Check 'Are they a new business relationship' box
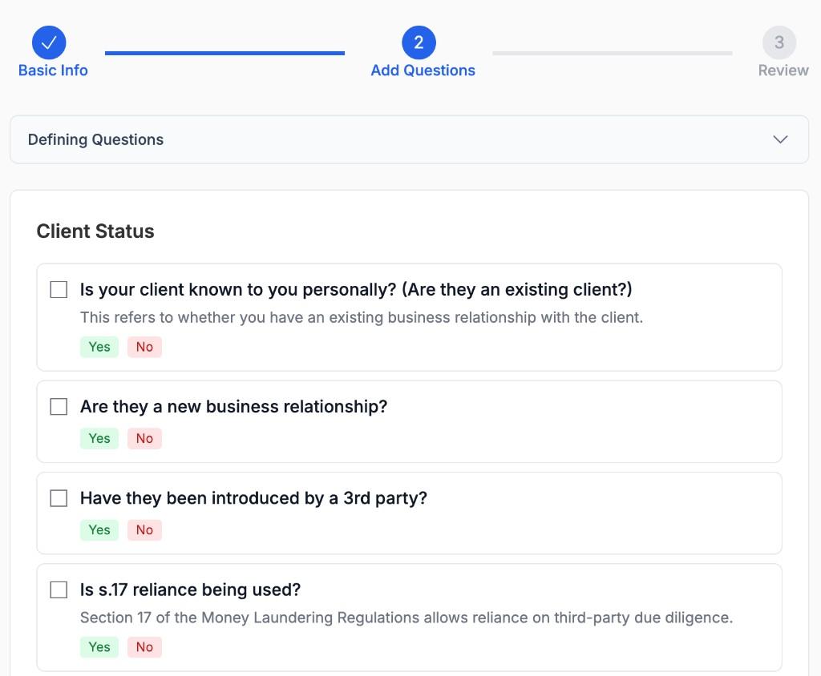Screen dimensions: 821x676 click(x=59, y=407)
